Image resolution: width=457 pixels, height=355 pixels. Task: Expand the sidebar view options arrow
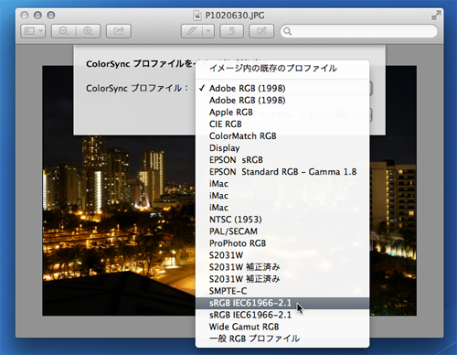(x=41, y=31)
